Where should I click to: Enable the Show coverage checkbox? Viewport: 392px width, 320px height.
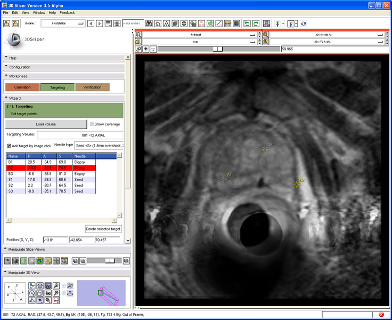[x=92, y=124]
